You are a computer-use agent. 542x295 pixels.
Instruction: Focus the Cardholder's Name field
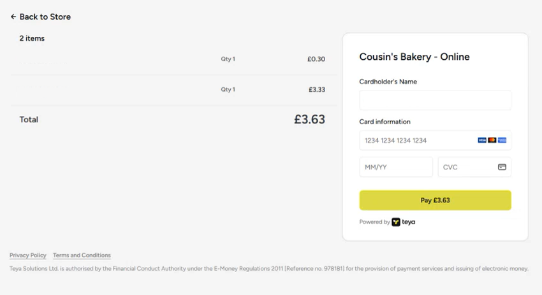click(435, 100)
